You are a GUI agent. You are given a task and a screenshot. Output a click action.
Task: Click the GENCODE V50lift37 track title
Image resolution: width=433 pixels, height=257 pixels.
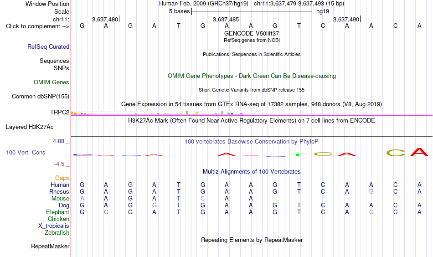(x=252, y=33)
